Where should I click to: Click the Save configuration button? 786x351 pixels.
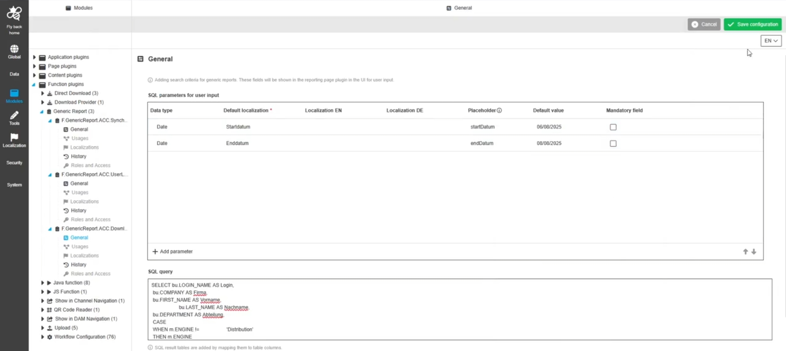(753, 25)
